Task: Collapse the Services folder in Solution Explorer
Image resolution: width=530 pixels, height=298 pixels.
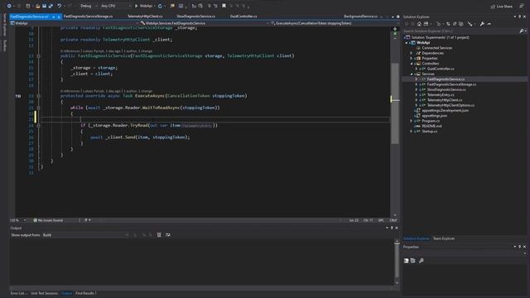Action: click(412, 74)
